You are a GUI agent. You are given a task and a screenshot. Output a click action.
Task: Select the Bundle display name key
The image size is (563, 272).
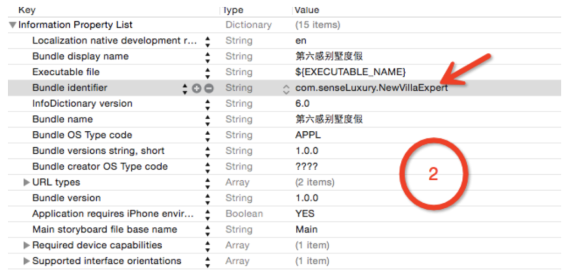[x=80, y=57]
